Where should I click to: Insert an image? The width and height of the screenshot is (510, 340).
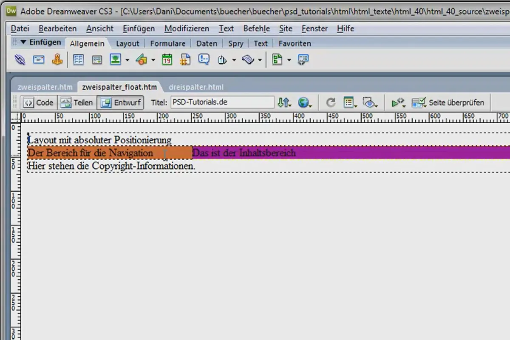coord(116,60)
